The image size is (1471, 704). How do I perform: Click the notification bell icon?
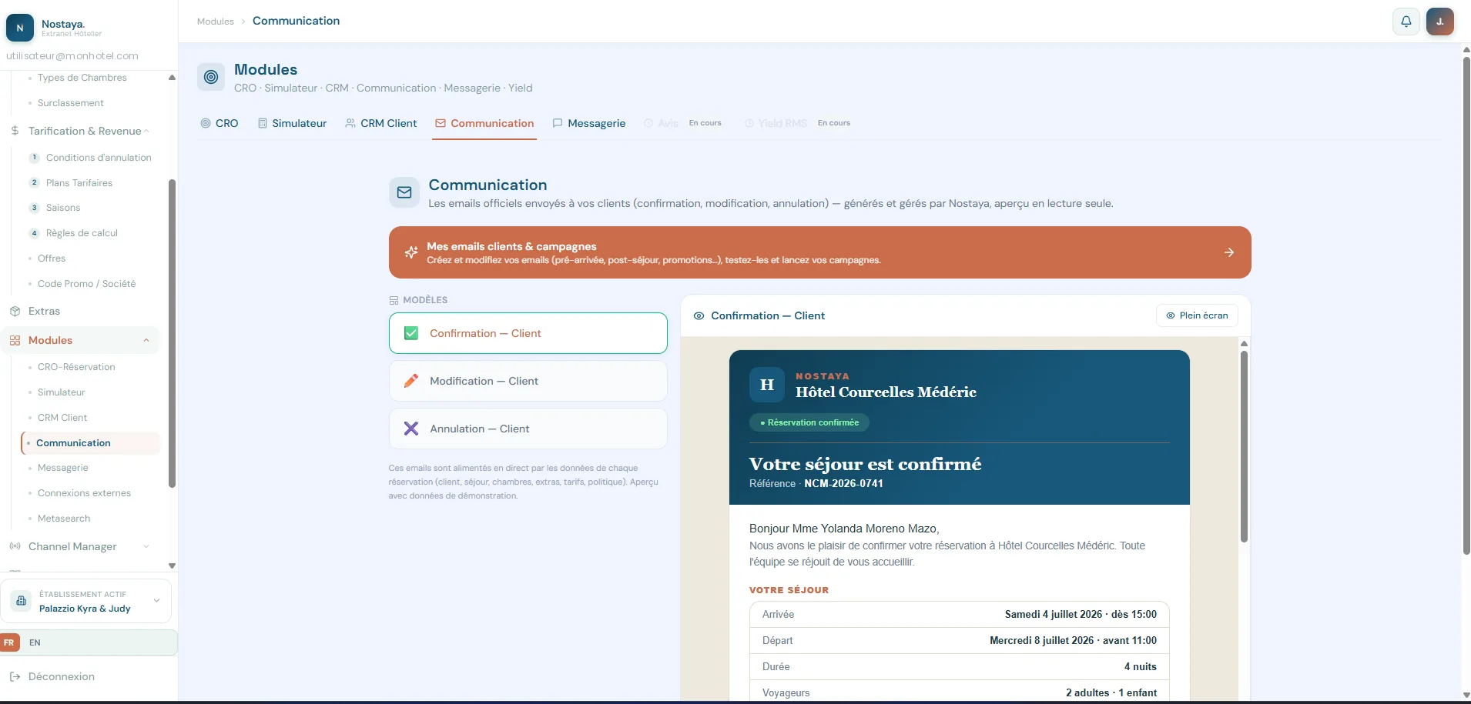[1406, 22]
